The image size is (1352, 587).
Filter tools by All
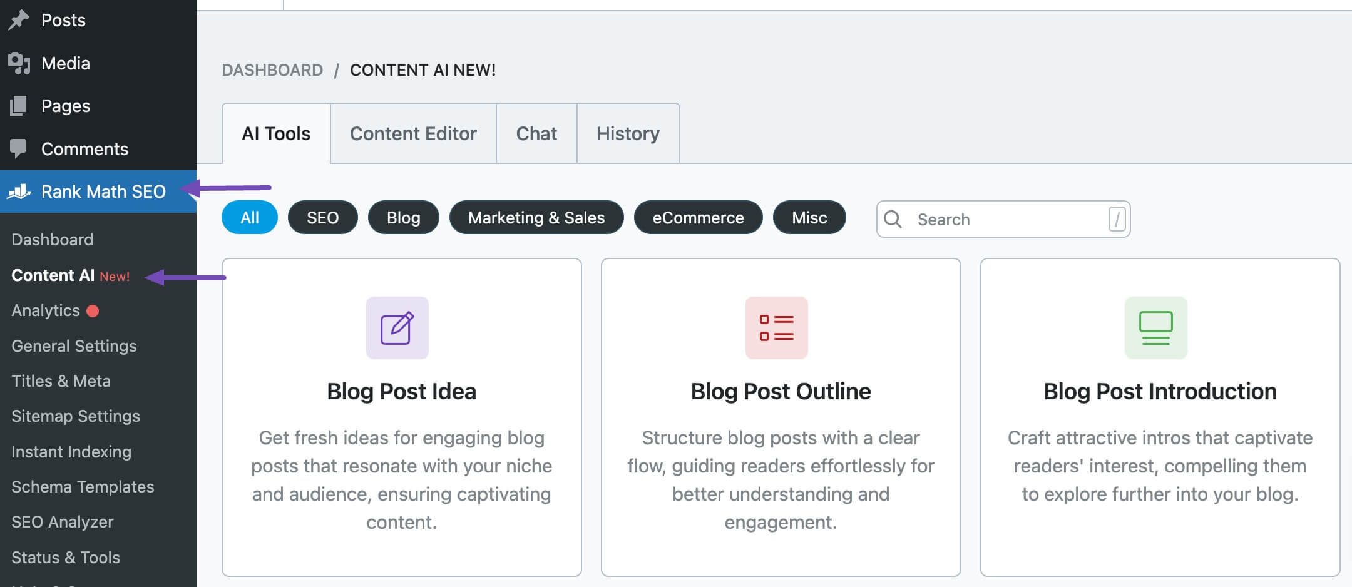[250, 217]
